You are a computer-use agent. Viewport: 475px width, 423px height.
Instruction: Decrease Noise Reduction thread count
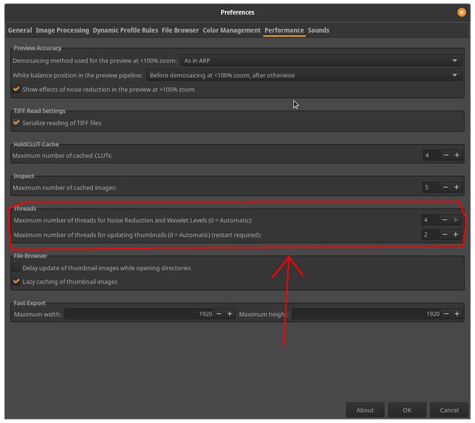click(445, 220)
